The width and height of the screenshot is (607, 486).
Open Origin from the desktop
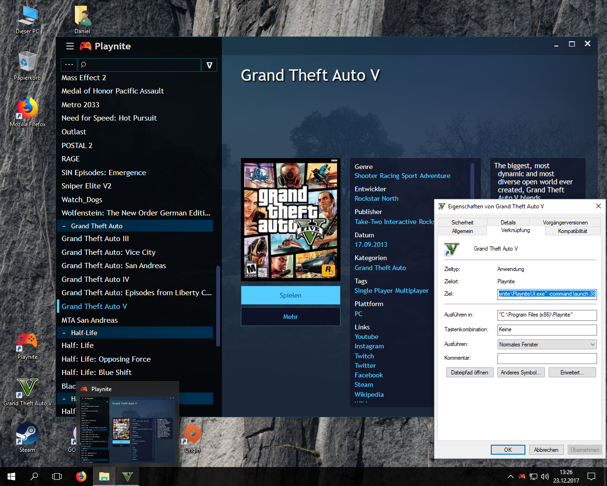(x=192, y=434)
